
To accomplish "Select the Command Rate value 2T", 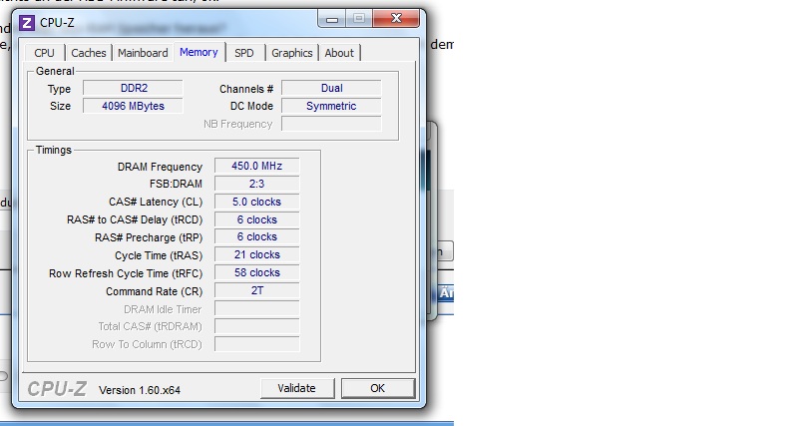I will point(256,290).
